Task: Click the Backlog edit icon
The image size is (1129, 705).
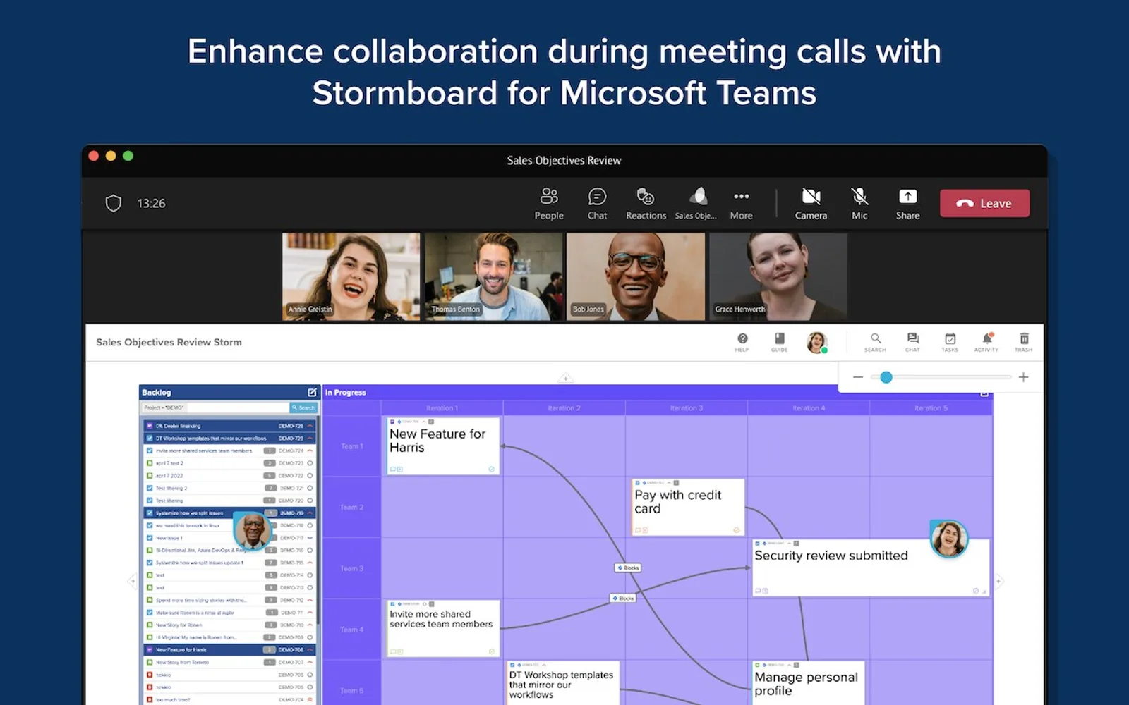Action: [313, 392]
